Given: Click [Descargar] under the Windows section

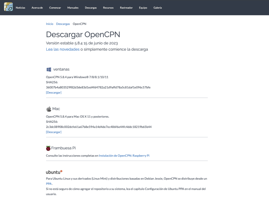Looking at the screenshot, I should (x=54, y=92).
